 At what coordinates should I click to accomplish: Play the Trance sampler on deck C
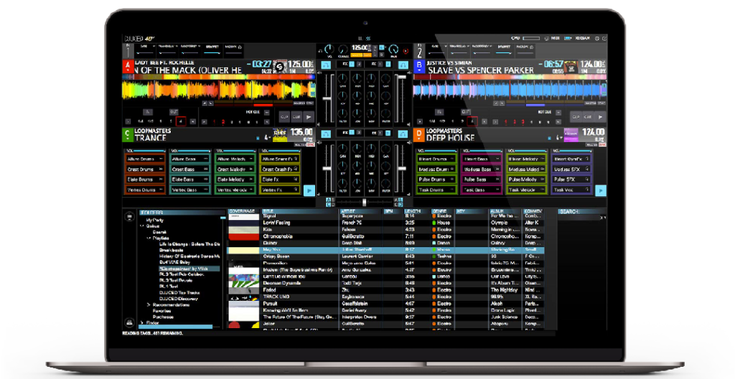coord(309,191)
